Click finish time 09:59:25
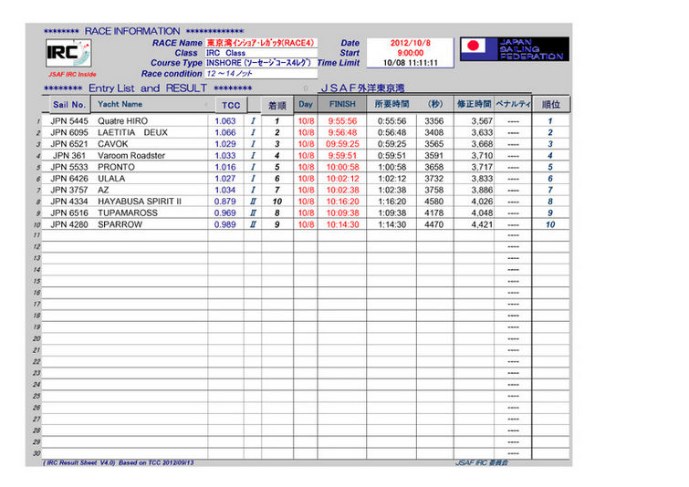This screenshot has height=487, width=689. (x=342, y=143)
